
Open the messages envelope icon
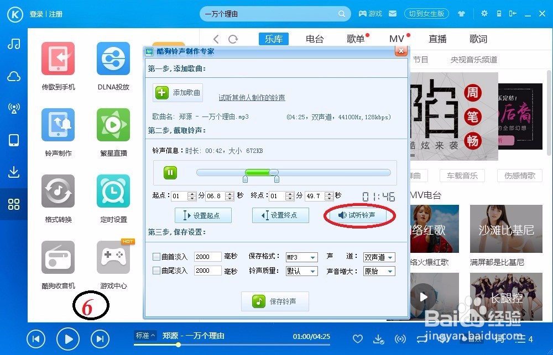393,14
